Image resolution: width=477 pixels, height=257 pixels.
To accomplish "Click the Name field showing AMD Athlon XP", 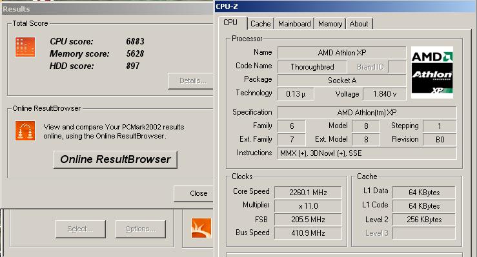I will coord(342,53).
